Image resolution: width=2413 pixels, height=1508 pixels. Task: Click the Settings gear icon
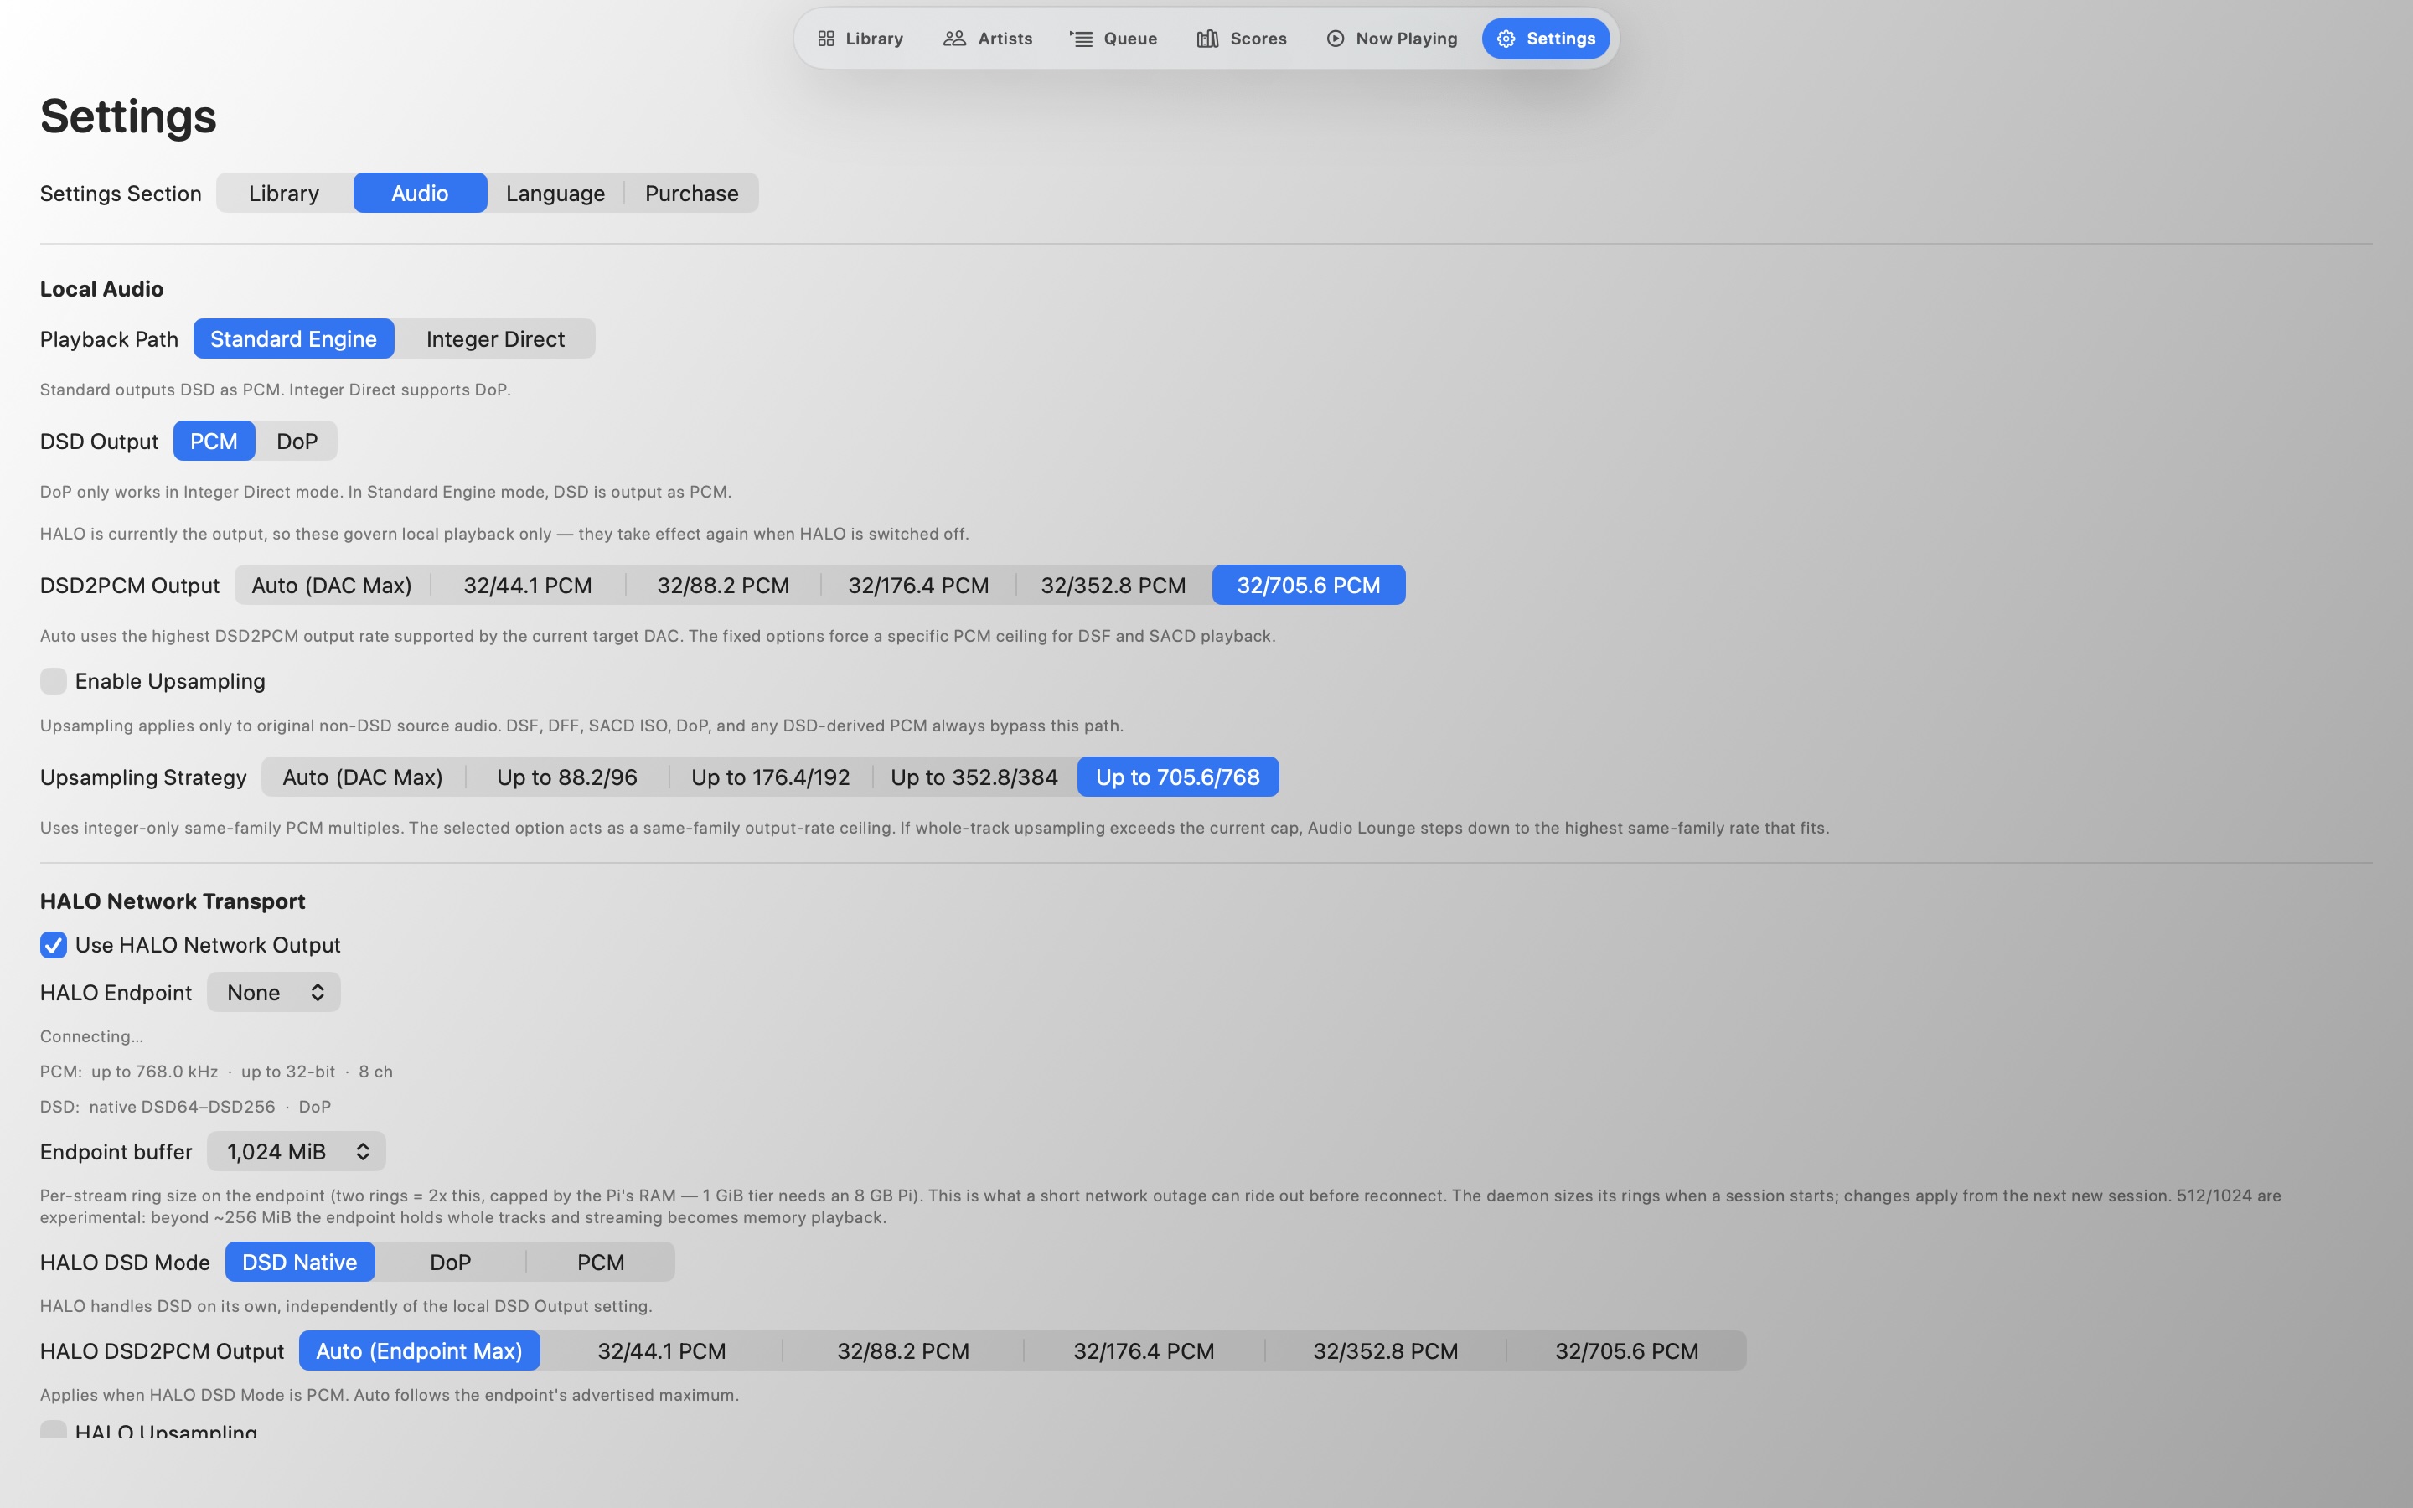(x=1506, y=39)
